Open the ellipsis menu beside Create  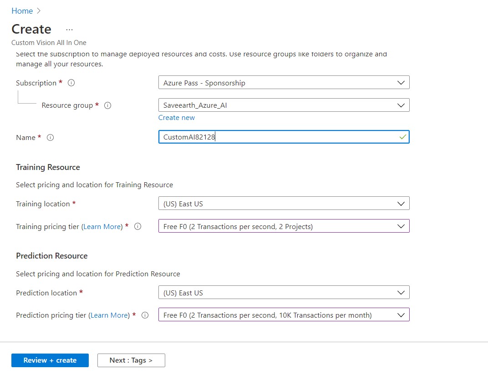(69, 30)
